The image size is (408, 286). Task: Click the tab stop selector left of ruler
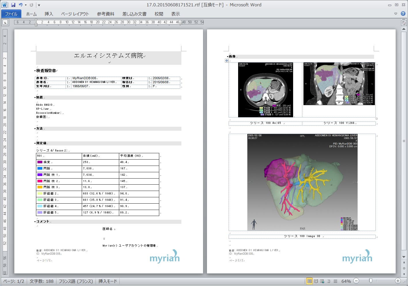coord(5,22)
